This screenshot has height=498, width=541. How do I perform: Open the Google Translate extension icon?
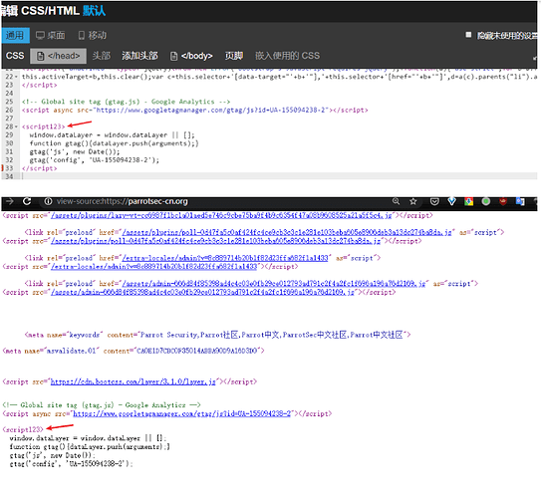pyautogui.click(x=520, y=201)
